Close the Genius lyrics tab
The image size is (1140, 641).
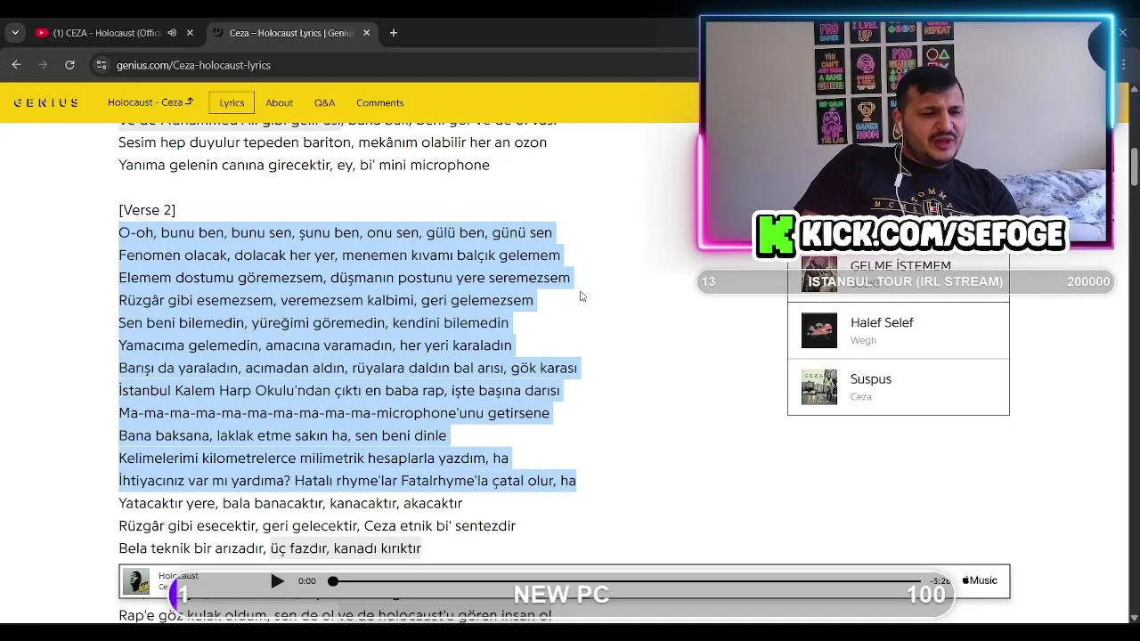pos(365,33)
